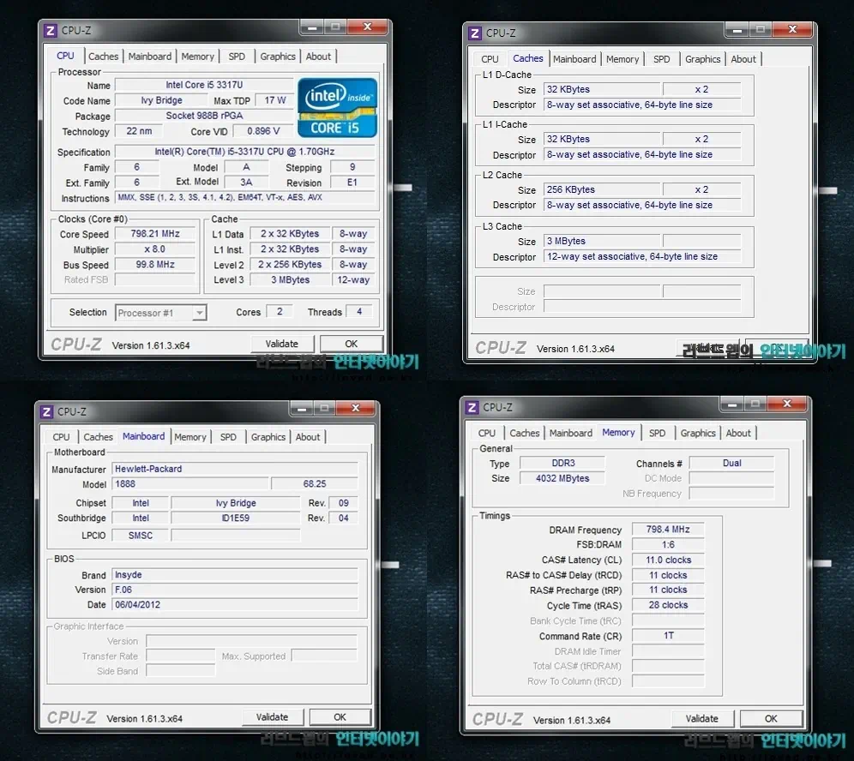
Task: Click the CPU-Z logo on the Memory window footer
Action: tap(500, 718)
